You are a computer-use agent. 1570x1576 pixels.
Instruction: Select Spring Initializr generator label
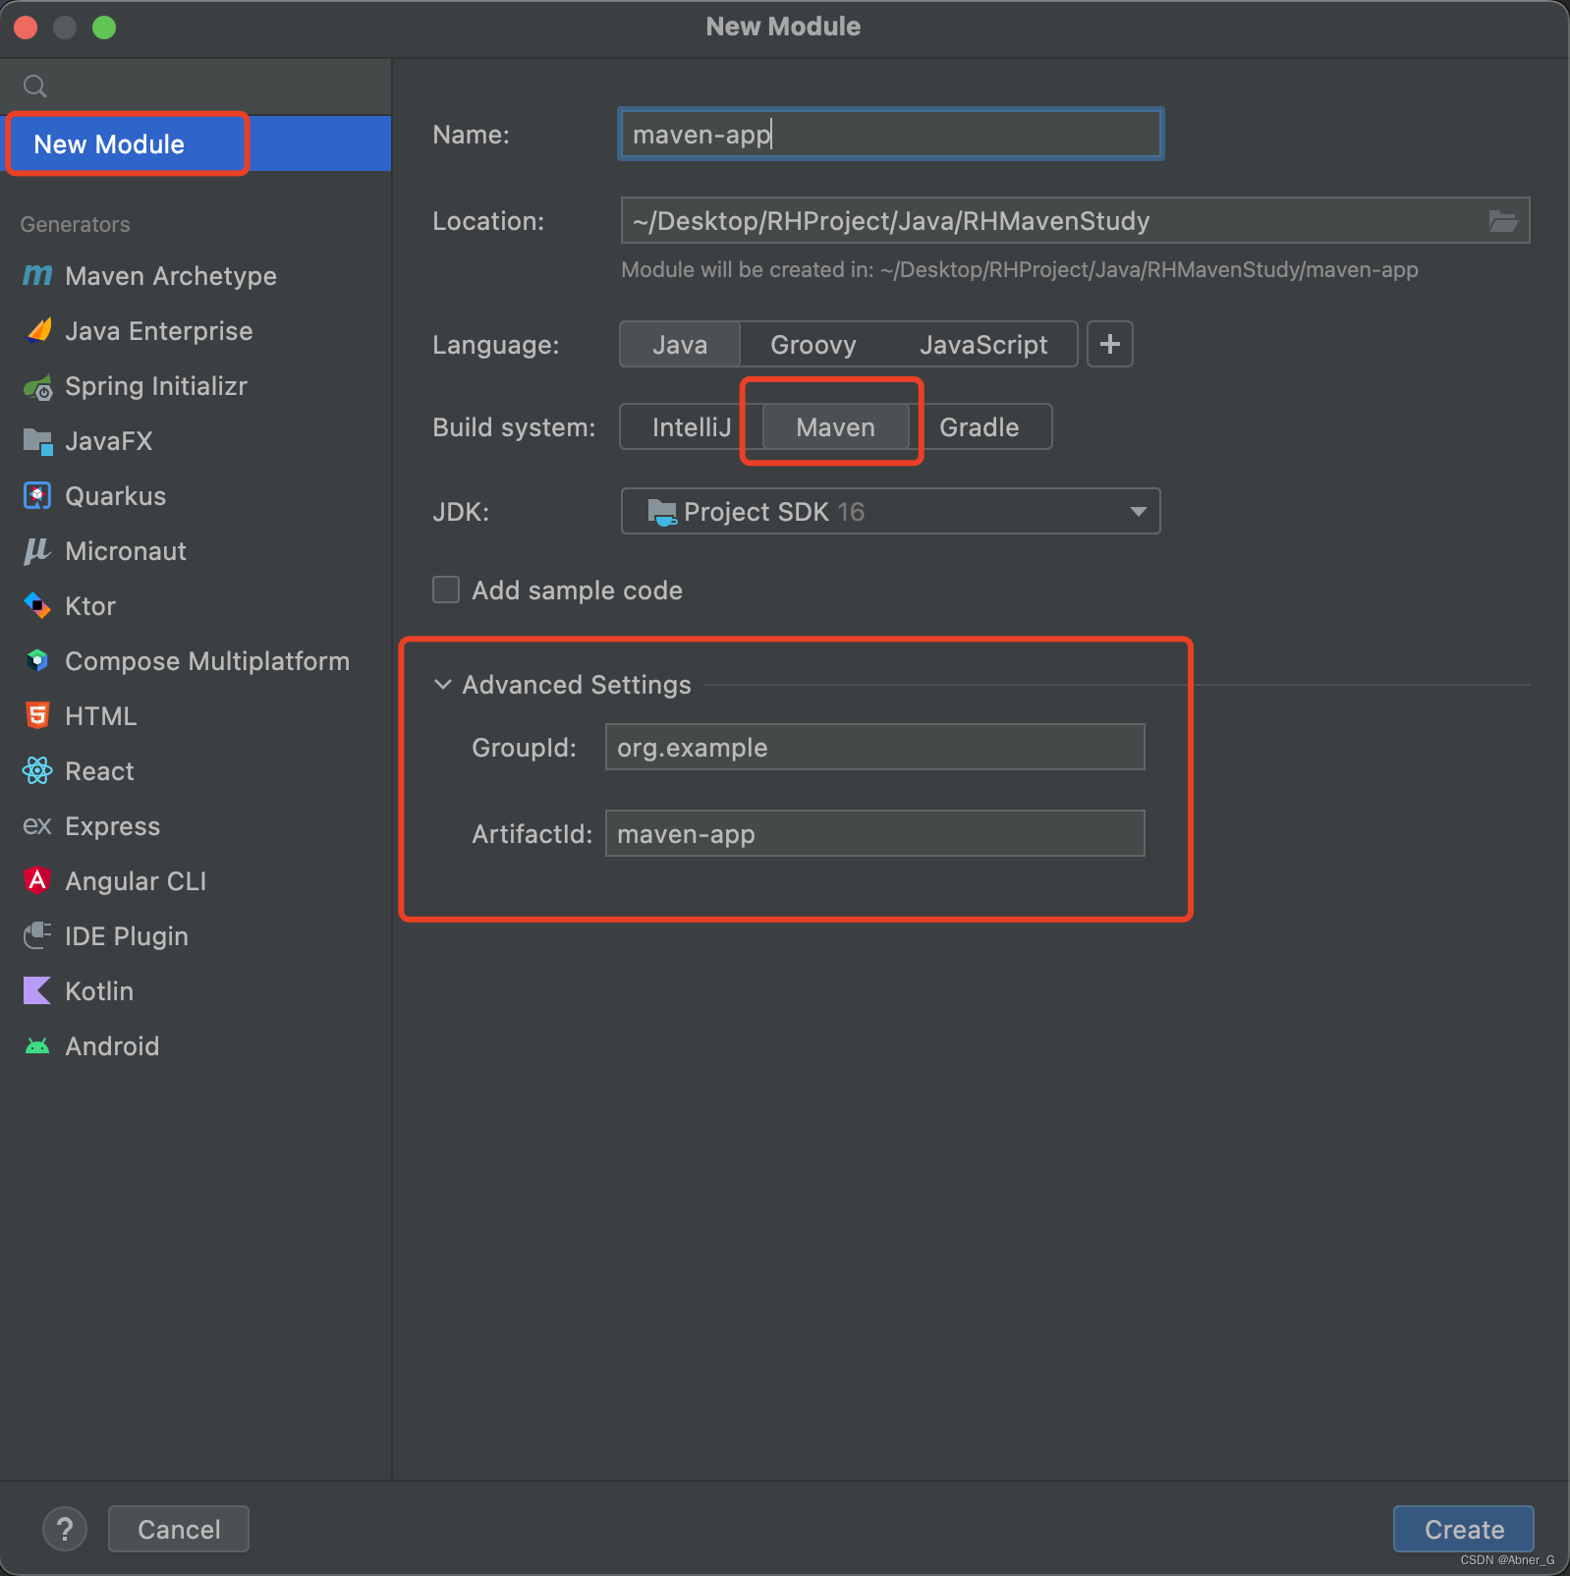tap(156, 386)
